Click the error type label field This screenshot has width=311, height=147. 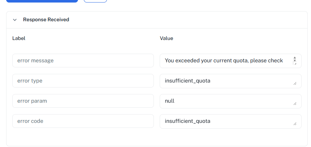tap(83, 81)
